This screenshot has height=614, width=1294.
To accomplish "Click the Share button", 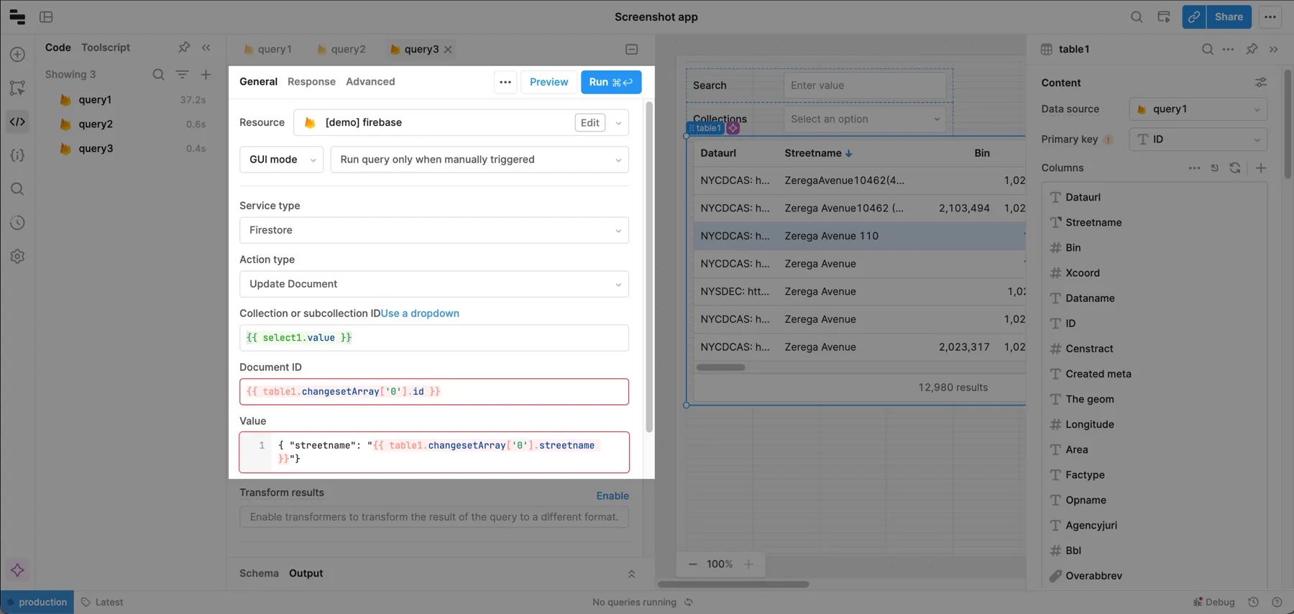I will click(x=1229, y=17).
